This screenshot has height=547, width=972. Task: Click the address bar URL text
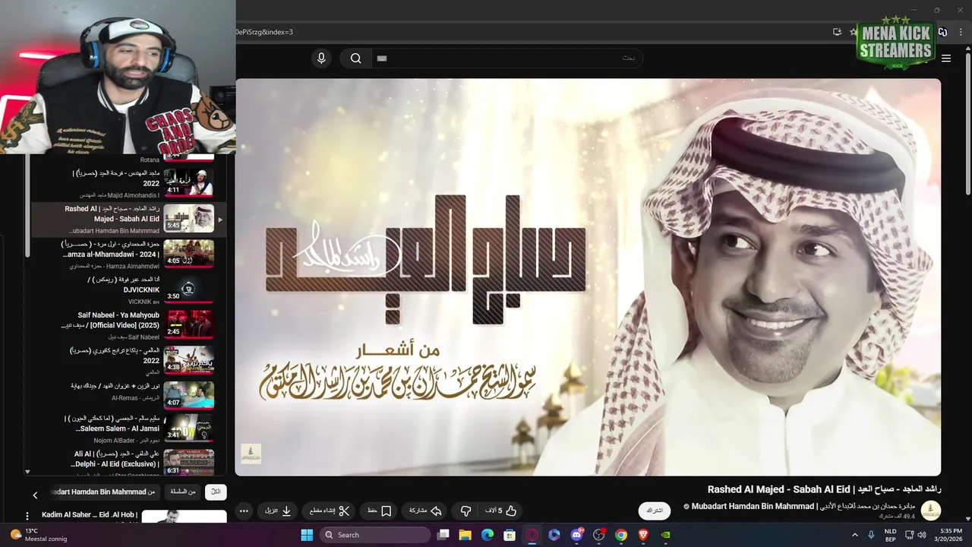[x=264, y=32]
